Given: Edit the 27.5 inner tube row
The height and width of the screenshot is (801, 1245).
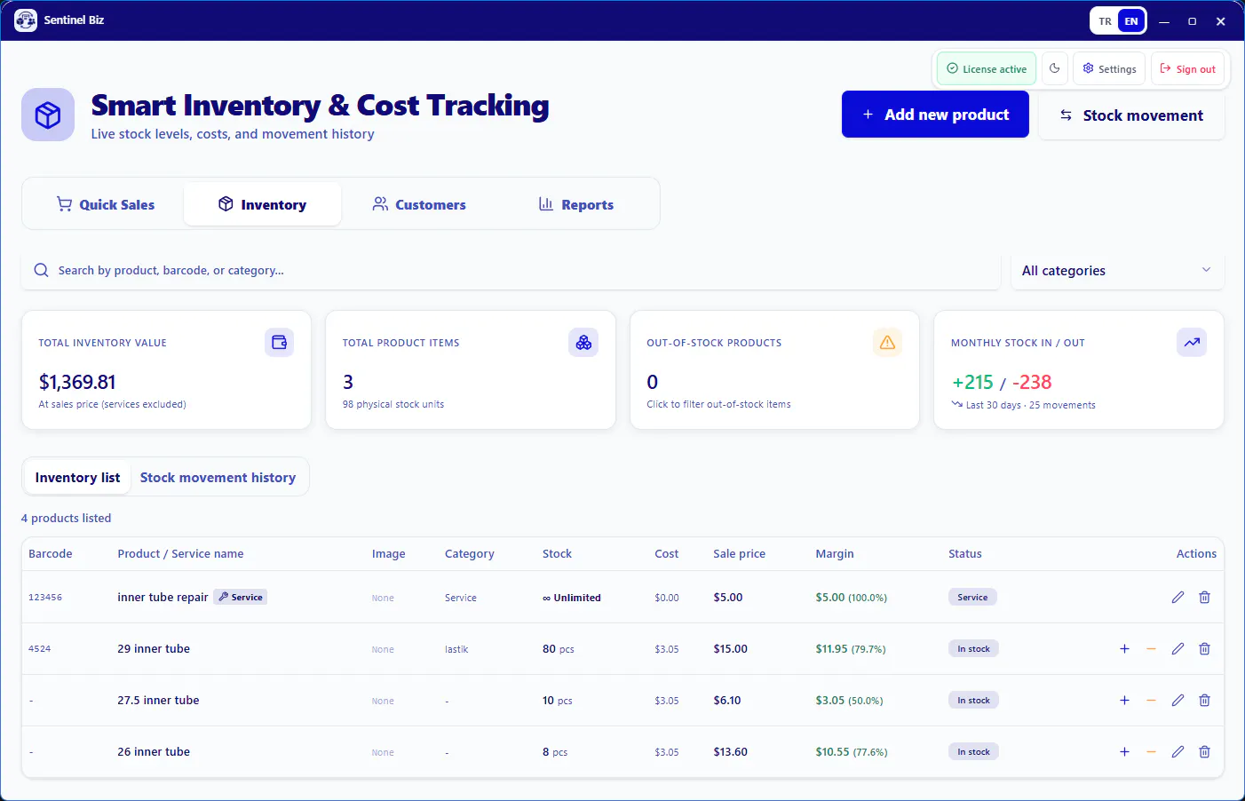Looking at the screenshot, I should pyautogui.click(x=1178, y=701).
